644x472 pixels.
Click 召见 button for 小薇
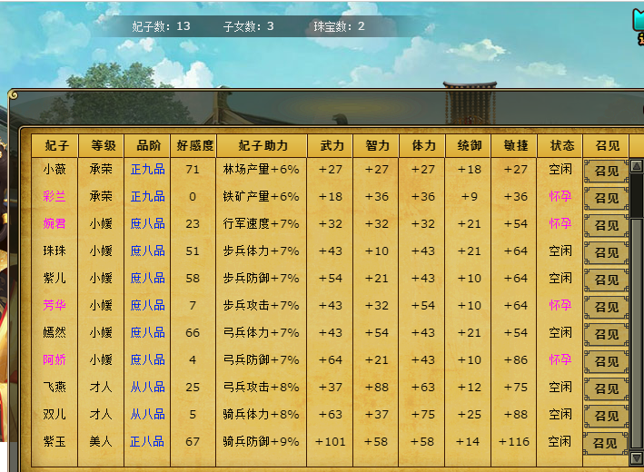[606, 171]
